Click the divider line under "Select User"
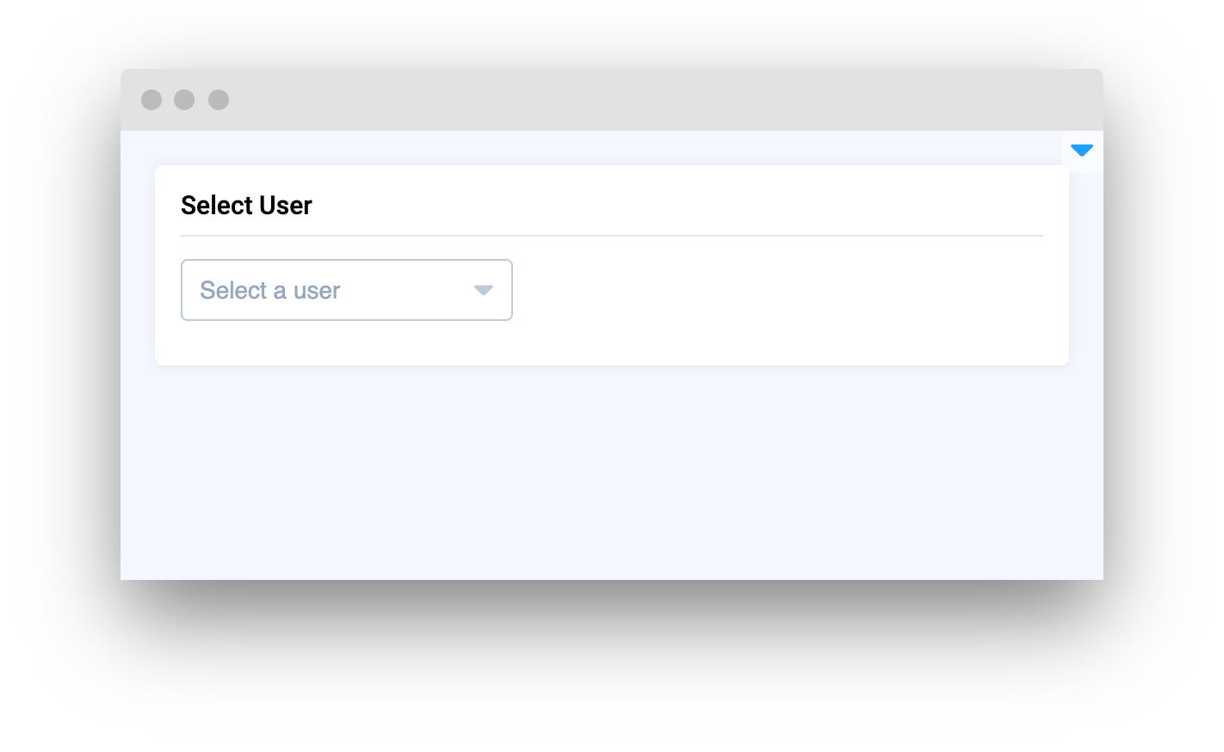The width and height of the screenshot is (1224, 752). coord(611,235)
